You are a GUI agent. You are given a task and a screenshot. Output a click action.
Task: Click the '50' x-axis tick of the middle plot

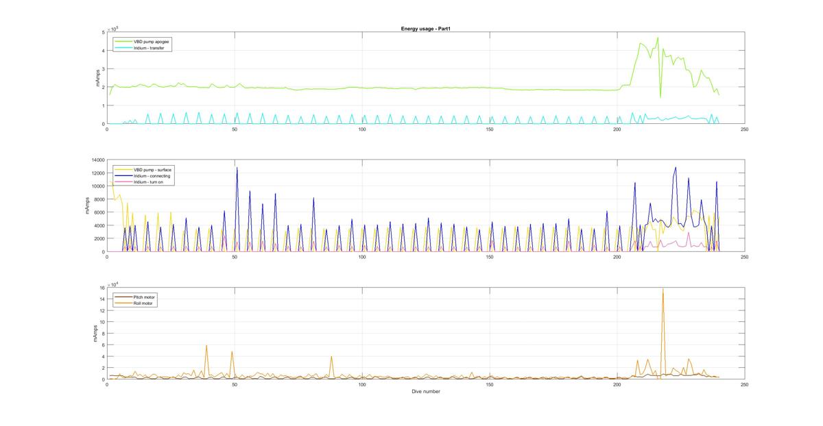click(235, 257)
